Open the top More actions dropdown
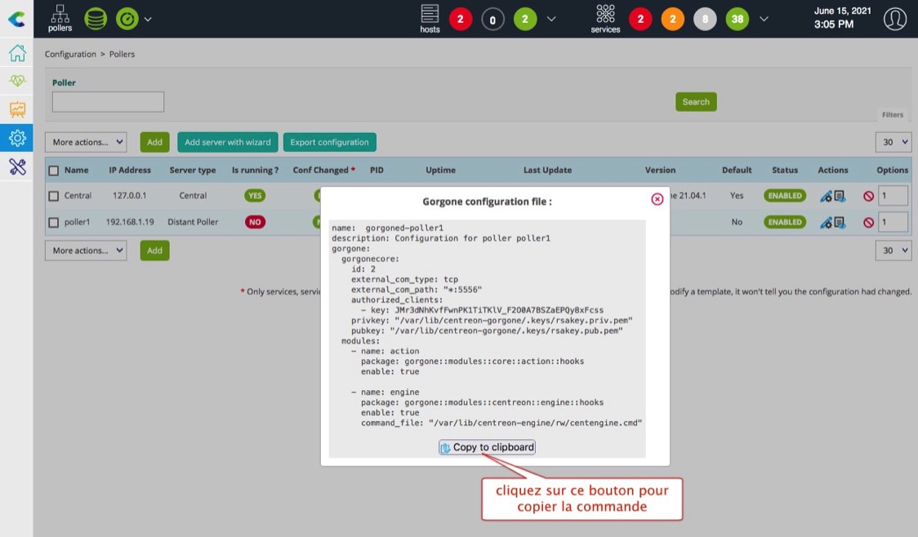The image size is (918, 537). point(86,142)
